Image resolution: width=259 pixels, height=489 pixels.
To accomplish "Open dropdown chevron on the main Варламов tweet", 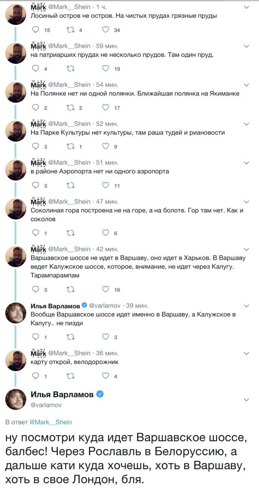I will (246, 400).
